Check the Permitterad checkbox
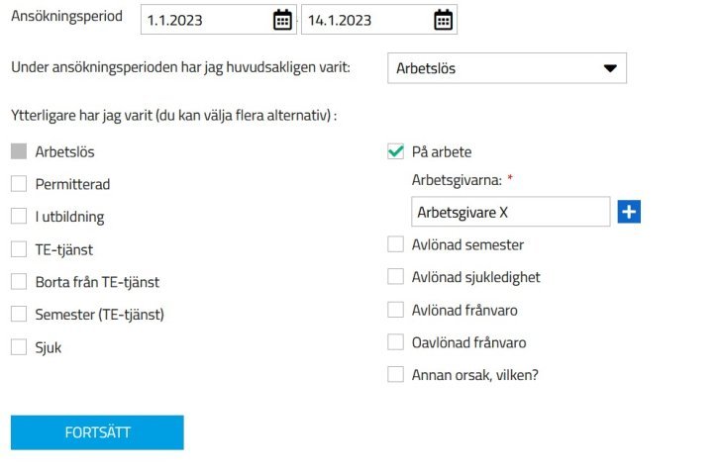 coord(19,184)
